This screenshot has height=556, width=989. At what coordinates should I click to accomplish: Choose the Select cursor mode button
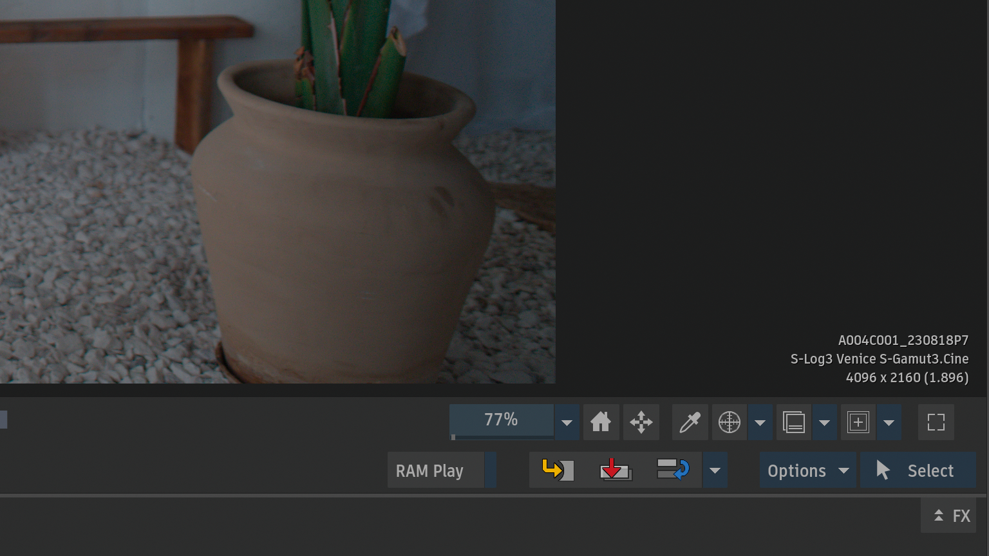tap(918, 470)
